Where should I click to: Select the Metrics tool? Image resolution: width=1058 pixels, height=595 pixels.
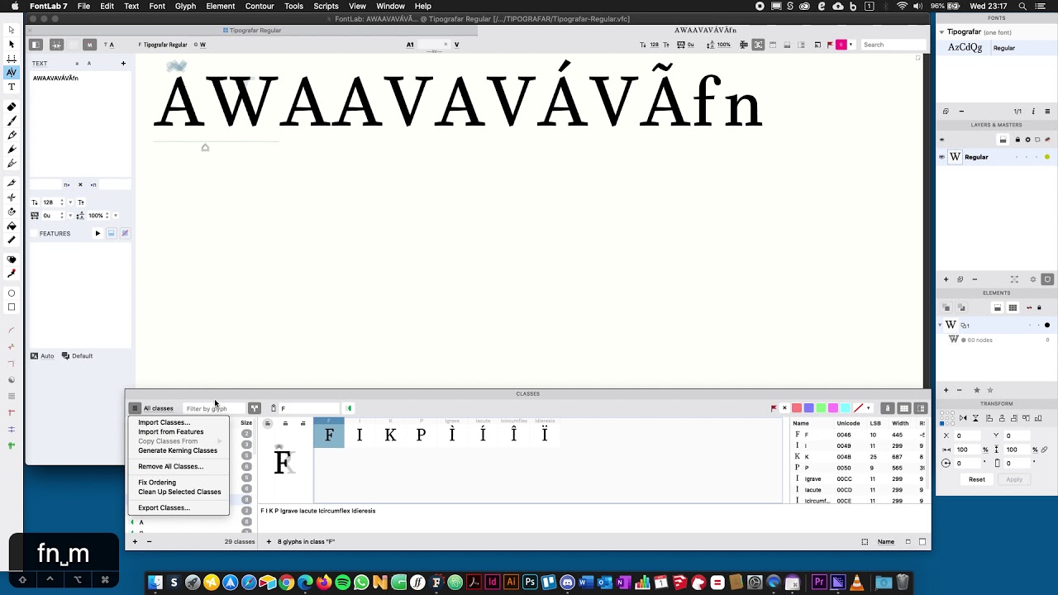(x=12, y=58)
